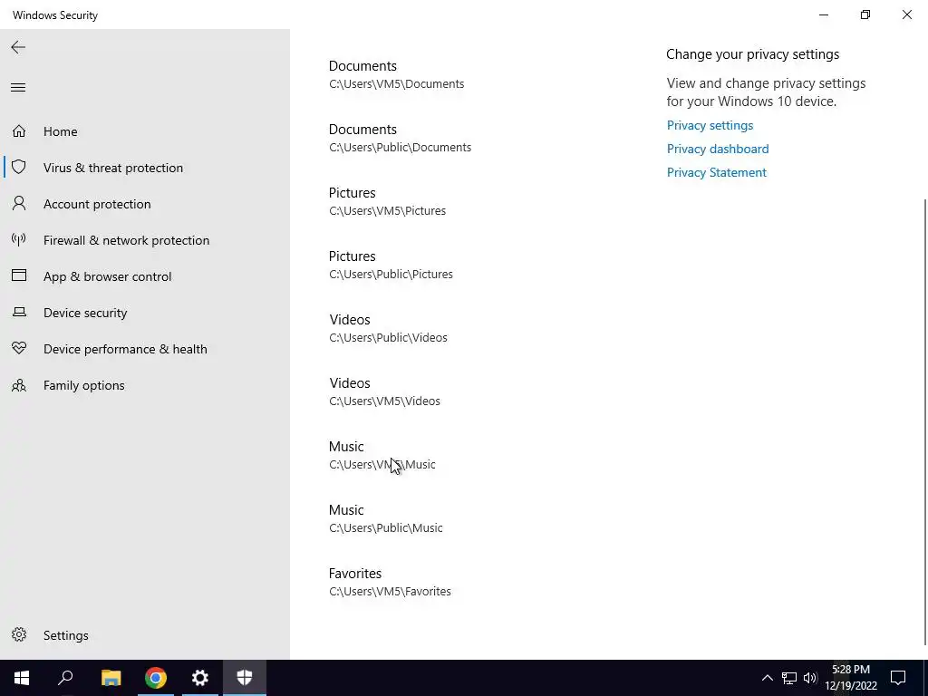Open File Explorer from the taskbar
Screen dimensions: 928x696
click(111, 678)
